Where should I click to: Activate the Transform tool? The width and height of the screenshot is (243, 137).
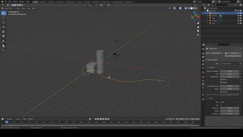pos(3,36)
